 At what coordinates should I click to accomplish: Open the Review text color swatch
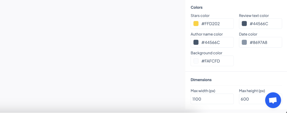click(244, 23)
